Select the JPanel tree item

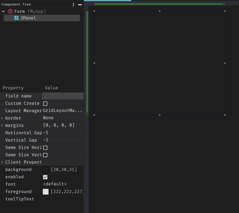point(28,18)
